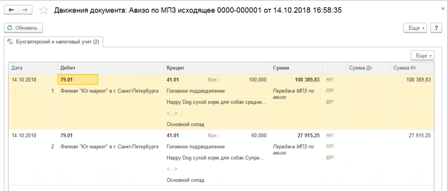Click the forward navigation arrow
Viewport: 447px width, 191px height.
pyautogui.click(x=25, y=10)
